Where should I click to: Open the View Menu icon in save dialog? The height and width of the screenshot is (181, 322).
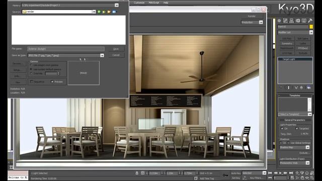pos(115,12)
